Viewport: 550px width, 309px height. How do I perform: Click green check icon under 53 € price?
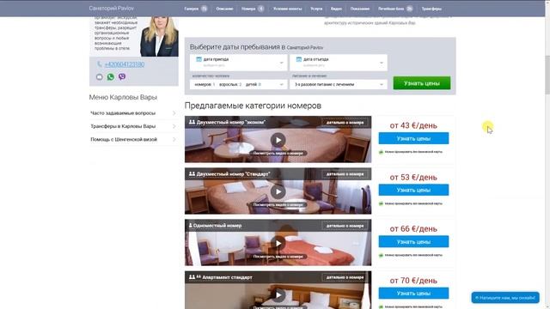pyautogui.click(x=381, y=203)
